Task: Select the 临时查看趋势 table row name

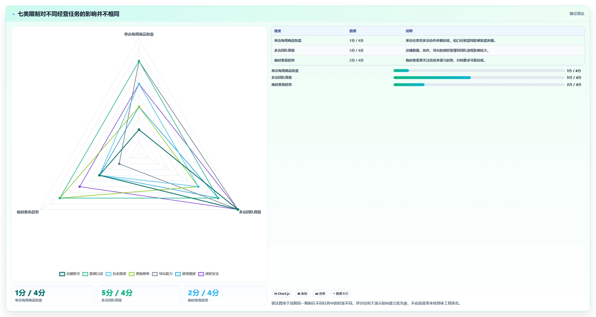Action: point(284,60)
